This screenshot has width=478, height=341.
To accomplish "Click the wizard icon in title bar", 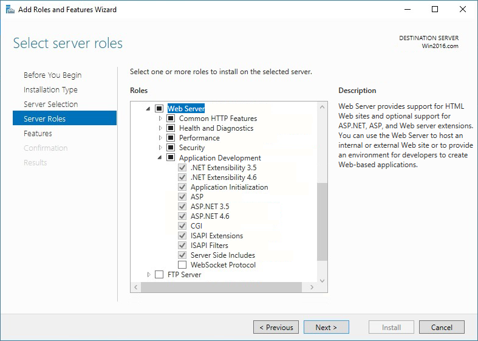I will (x=10, y=10).
